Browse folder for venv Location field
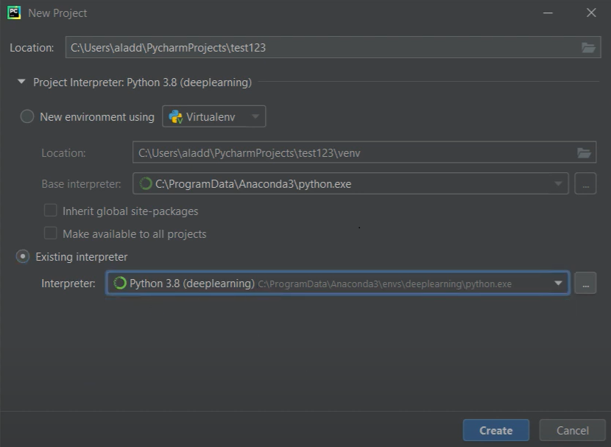The width and height of the screenshot is (611, 447). [584, 152]
